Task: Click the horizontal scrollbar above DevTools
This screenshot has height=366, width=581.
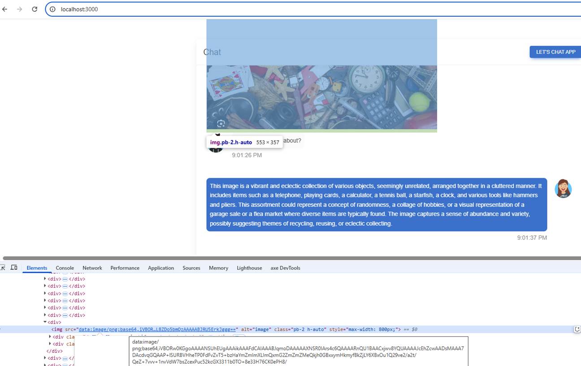Action: coord(291,258)
